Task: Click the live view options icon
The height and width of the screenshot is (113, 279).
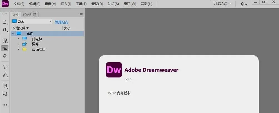Action: [5, 41]
